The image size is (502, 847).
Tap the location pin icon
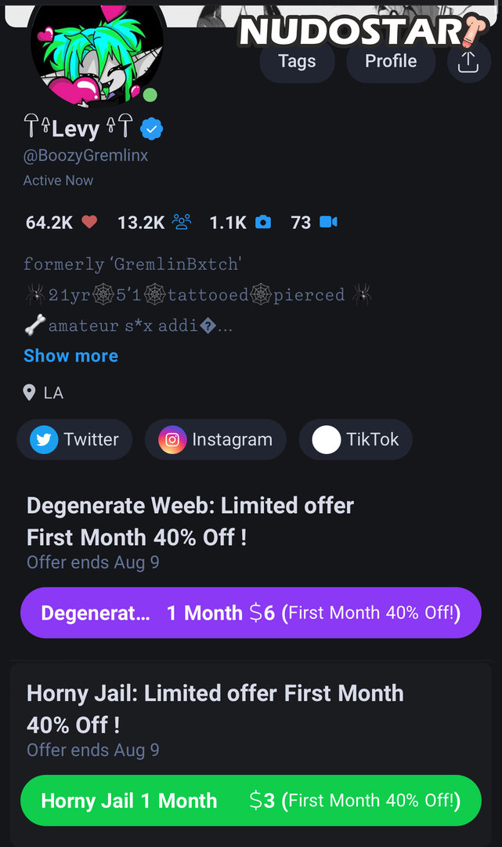[30, 392]
